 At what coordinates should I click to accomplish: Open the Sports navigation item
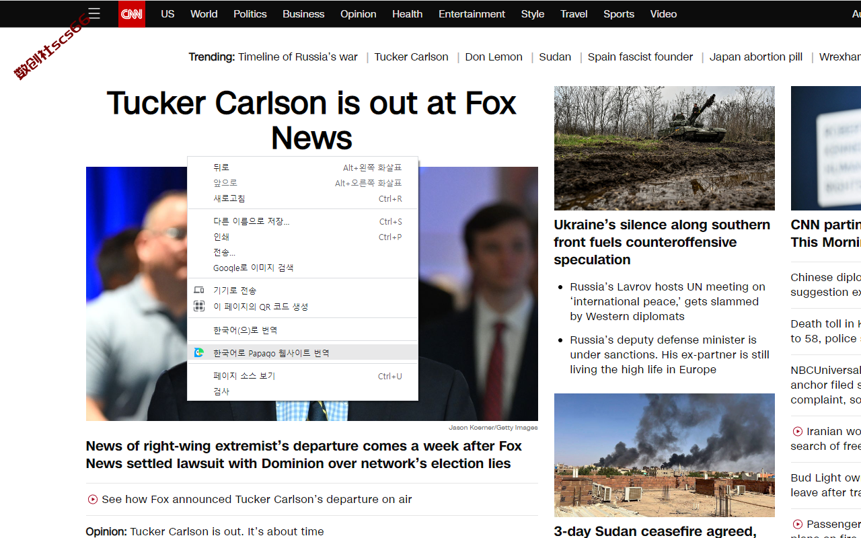(x=619, y=13)
